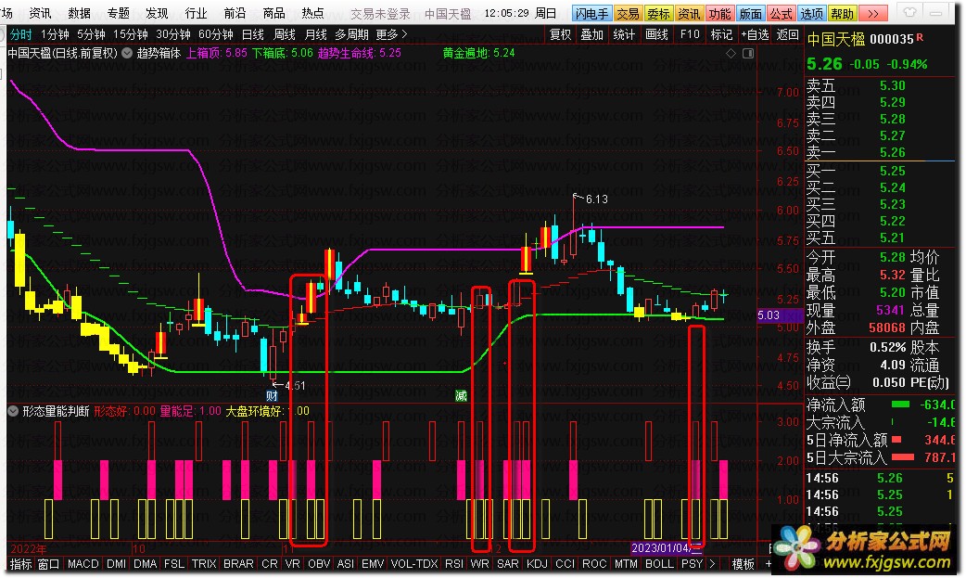This screenshot has width=966, height=578.
Task: Open the 数据 menu
Action: pyautogui.click(x=80, y=13)
